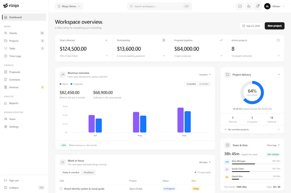Click the rizqo logo
291x193 pixels.
coord(11,5)
